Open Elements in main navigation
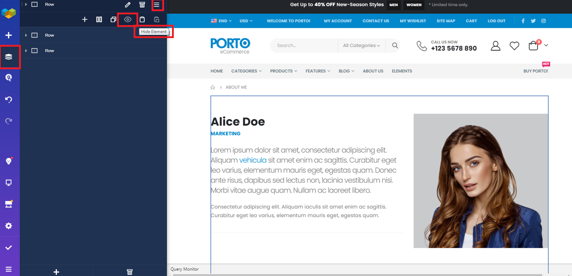572x276 pixels. tap(402, 71)
